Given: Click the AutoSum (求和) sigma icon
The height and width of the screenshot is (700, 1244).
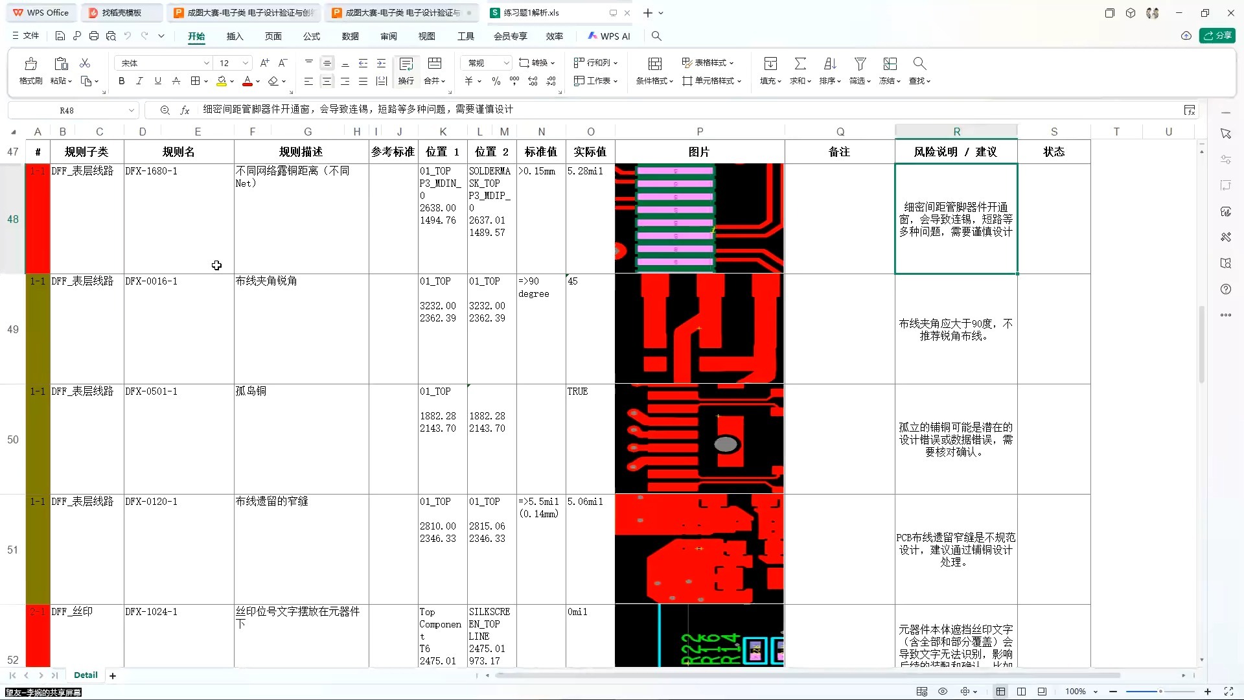Looking at the screenshot, I should click(x=800, y=64).
